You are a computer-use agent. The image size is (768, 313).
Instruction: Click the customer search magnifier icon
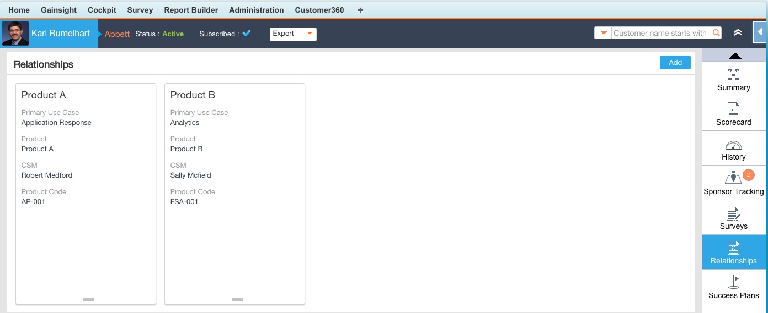[x=716, y=33]
